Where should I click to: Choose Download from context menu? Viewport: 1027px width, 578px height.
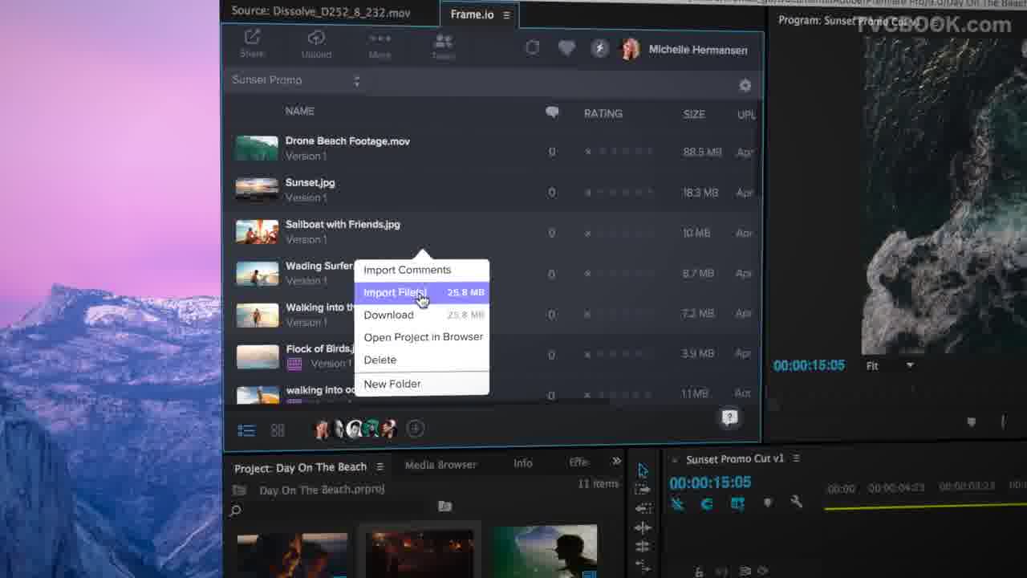point(421,315)
